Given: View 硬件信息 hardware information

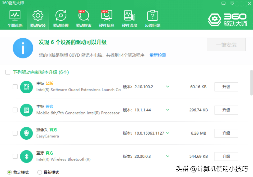Looking at the screenshot, I should click(106, 18).
